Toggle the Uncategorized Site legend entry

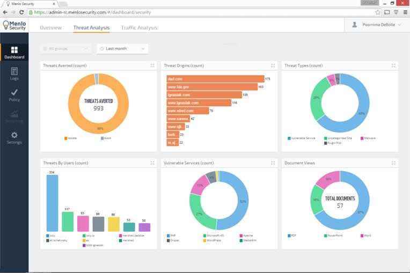338,138
